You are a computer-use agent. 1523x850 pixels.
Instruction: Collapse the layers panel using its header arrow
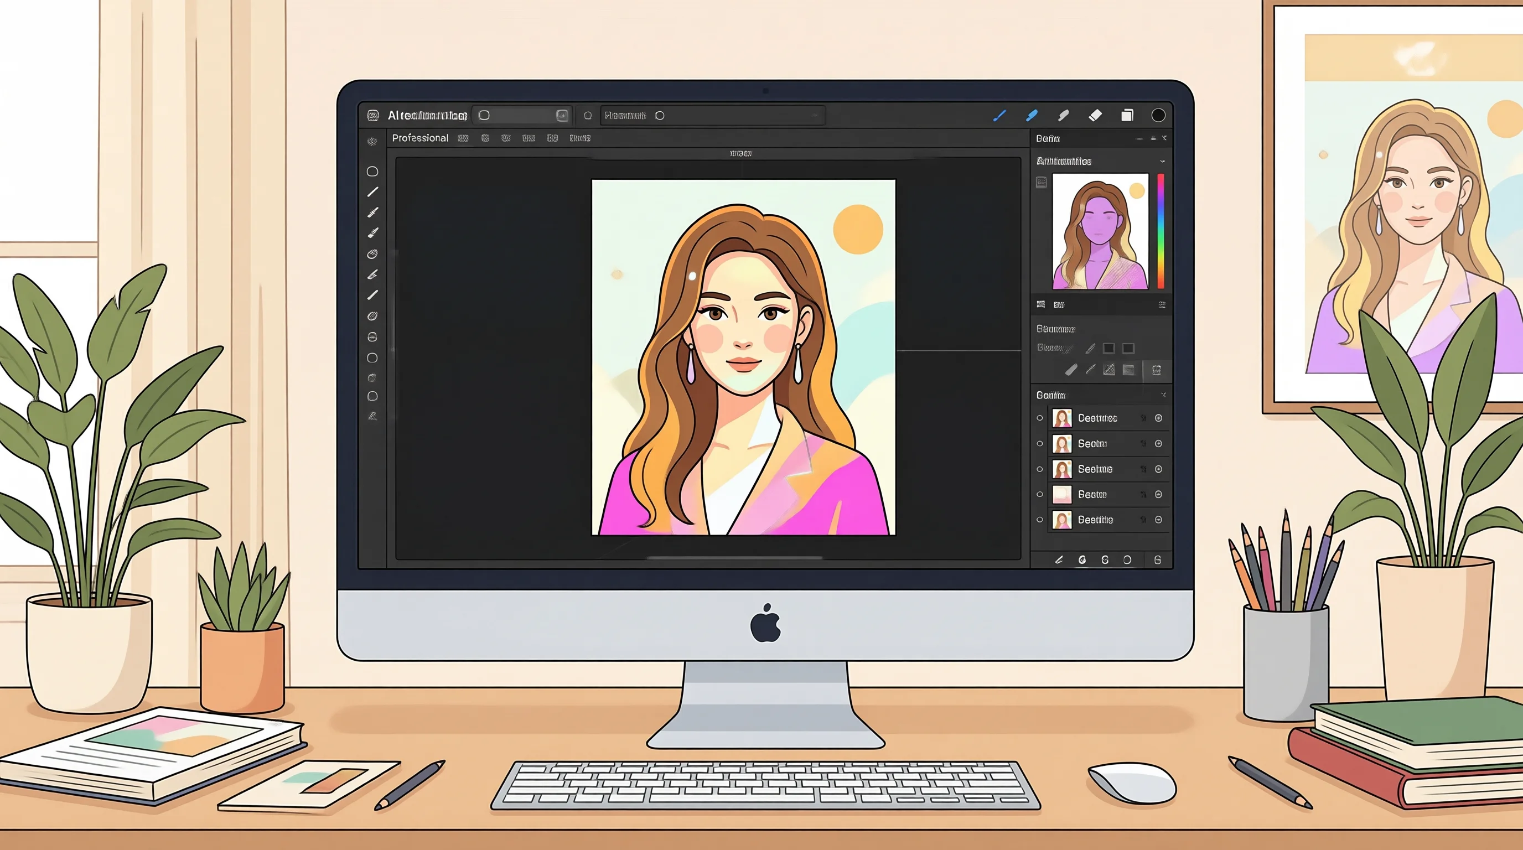pos(1163,395)
